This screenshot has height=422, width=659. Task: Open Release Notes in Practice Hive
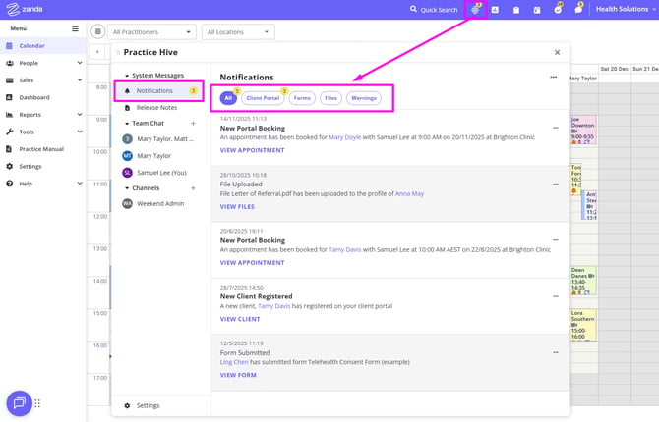click(155, 107)
